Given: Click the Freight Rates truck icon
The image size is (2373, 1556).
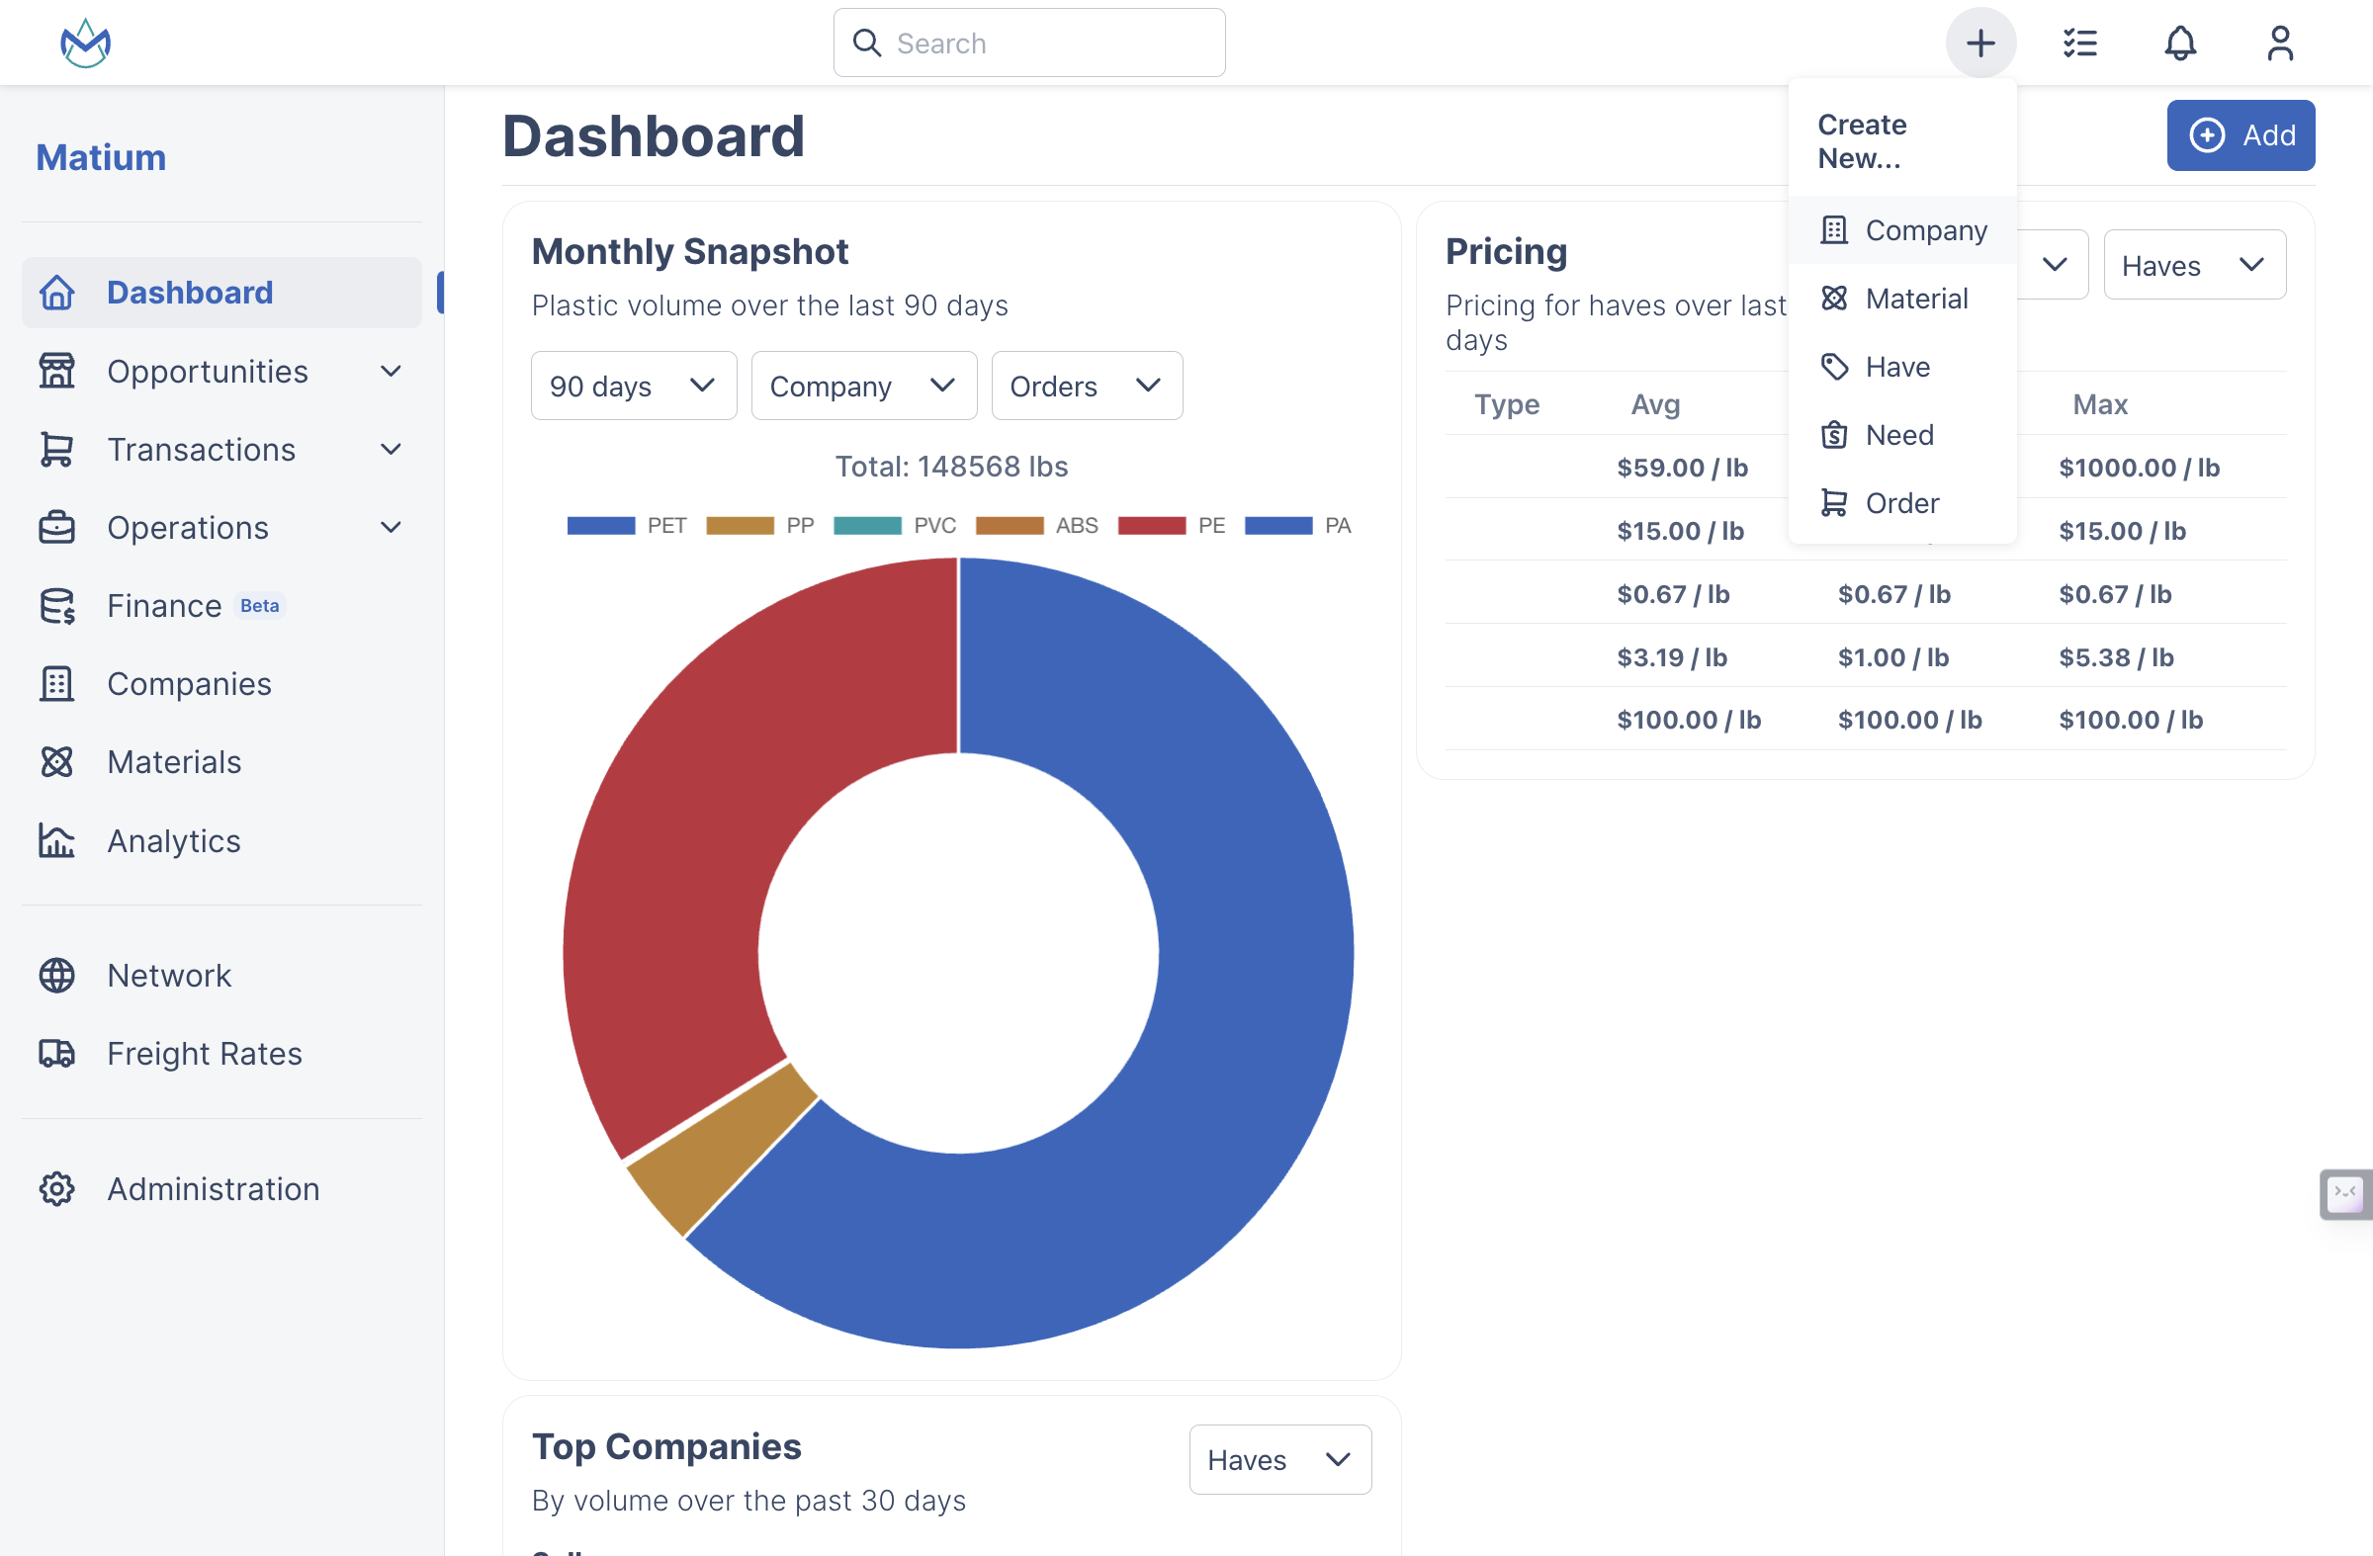Looking at the screenshot, I should point(56,1054).
